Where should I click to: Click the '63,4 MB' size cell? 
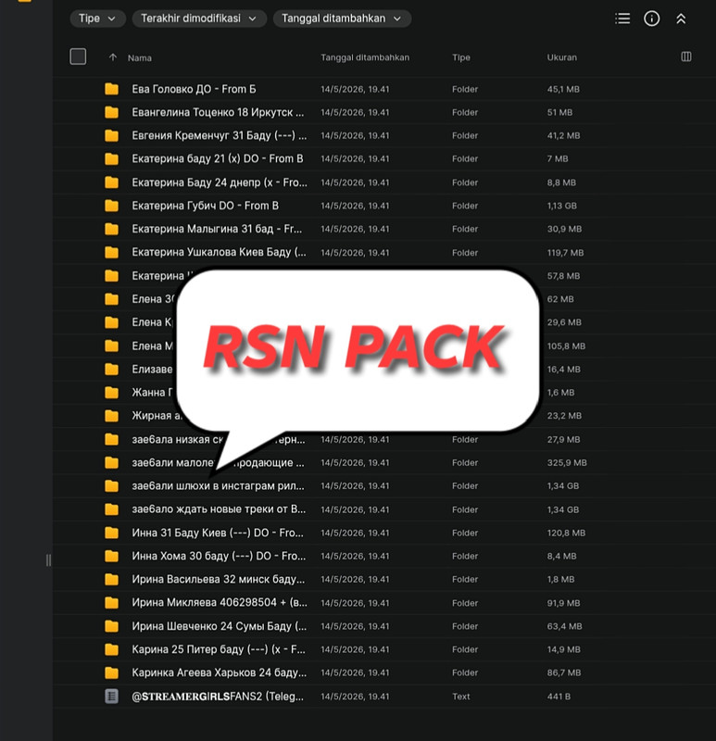point(564,626)
